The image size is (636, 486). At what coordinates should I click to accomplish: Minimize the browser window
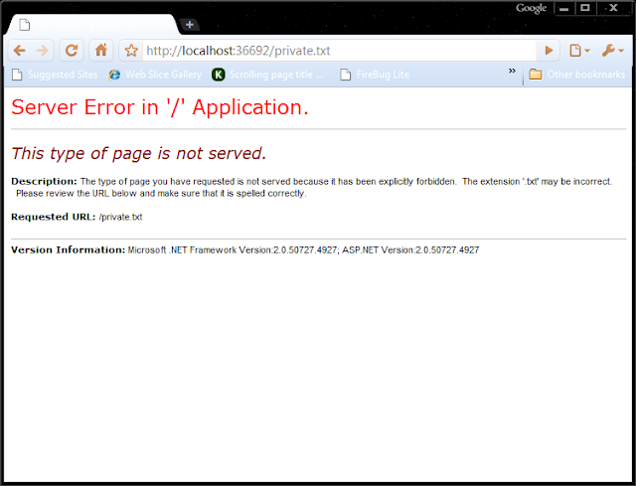564,8
